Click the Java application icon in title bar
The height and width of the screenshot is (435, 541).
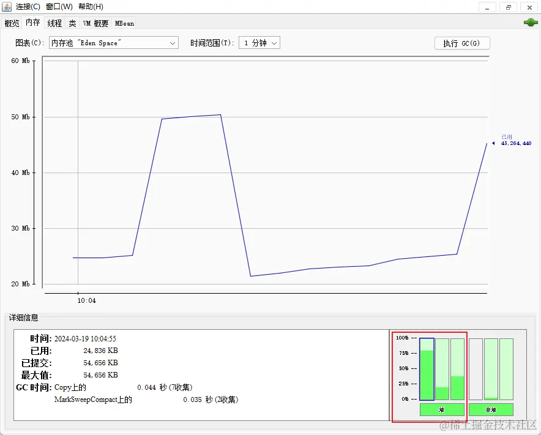click(x=7, y=7)
